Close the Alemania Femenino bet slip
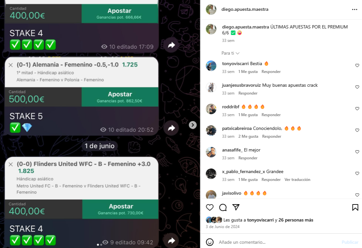The image size is (362, 248). [10, 65]
